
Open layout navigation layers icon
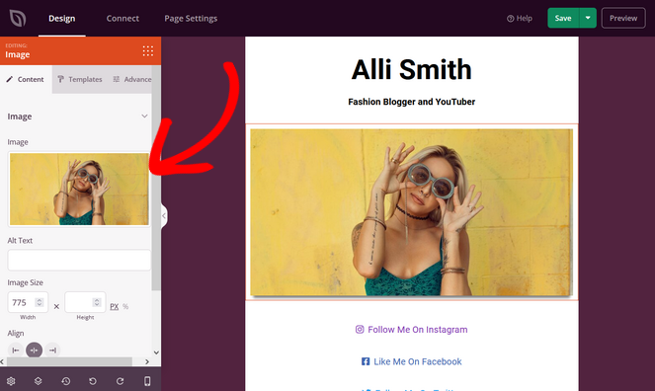point(38,381)
